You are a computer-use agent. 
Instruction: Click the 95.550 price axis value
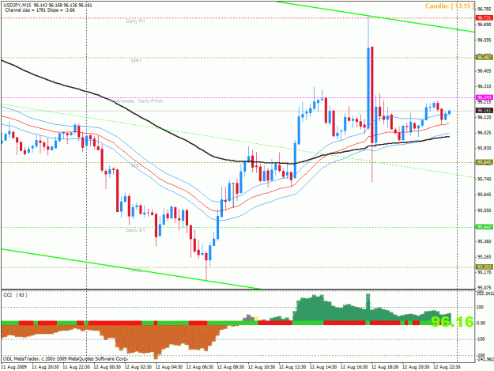485,210
